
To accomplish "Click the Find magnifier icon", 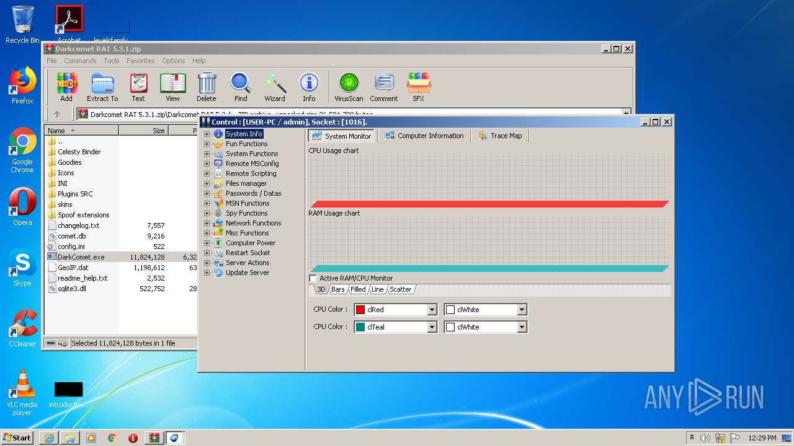I will (x=241, y=87).
